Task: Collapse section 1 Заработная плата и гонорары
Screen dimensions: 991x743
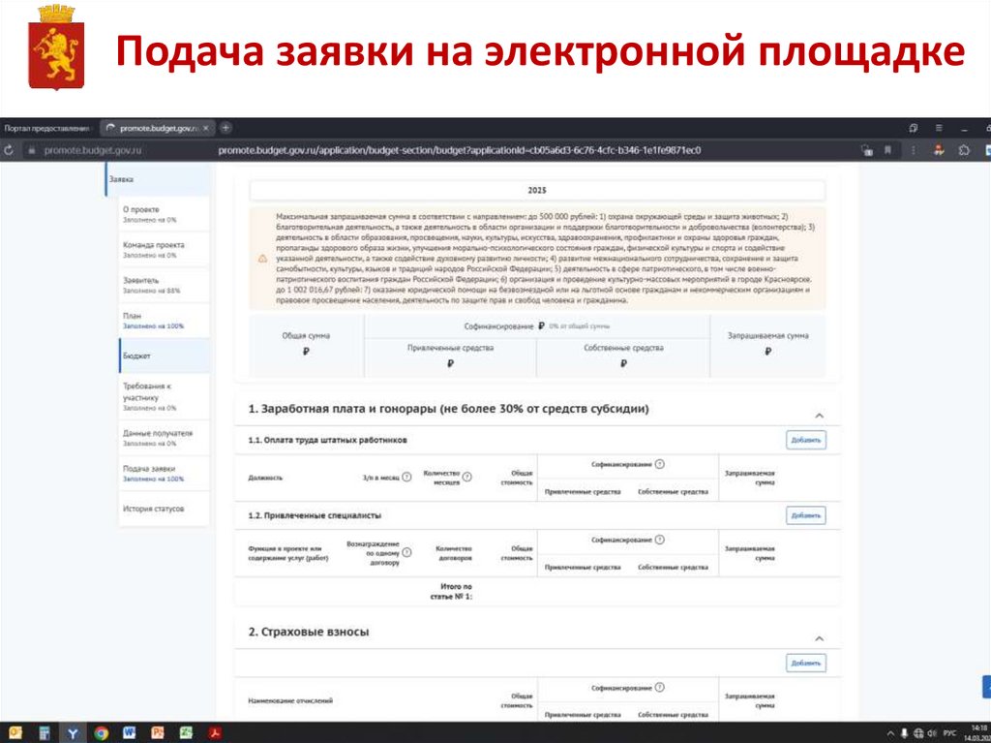Action: [819, 416]
